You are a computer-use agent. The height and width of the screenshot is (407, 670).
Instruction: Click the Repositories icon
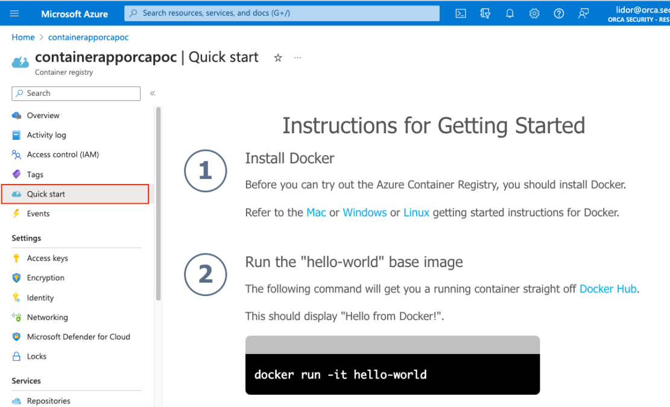pos(16,401)
